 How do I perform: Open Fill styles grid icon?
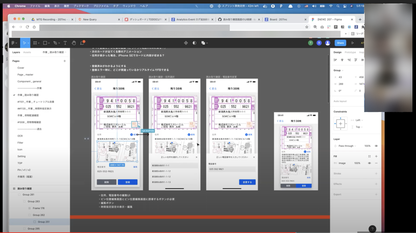coord(369,156)
